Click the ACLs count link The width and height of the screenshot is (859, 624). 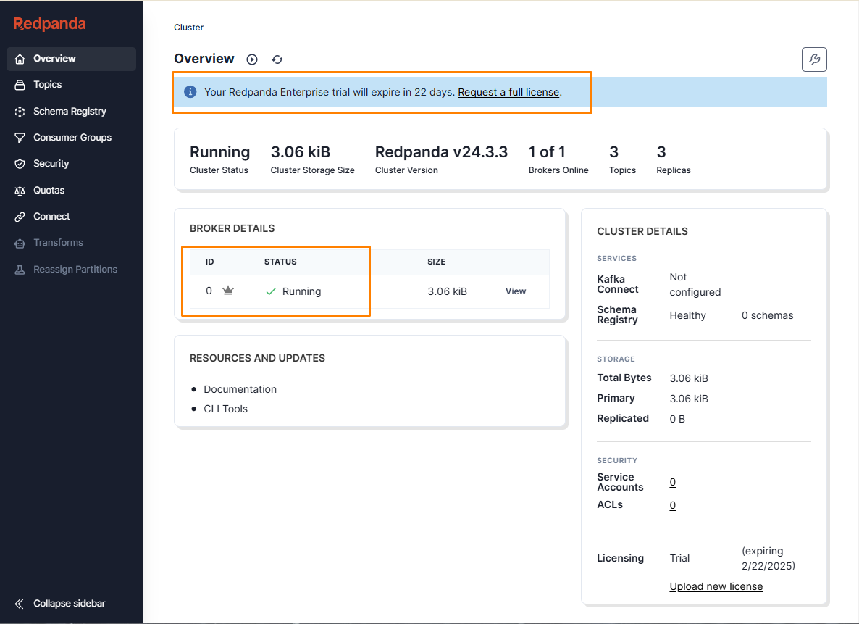[673, 505]
